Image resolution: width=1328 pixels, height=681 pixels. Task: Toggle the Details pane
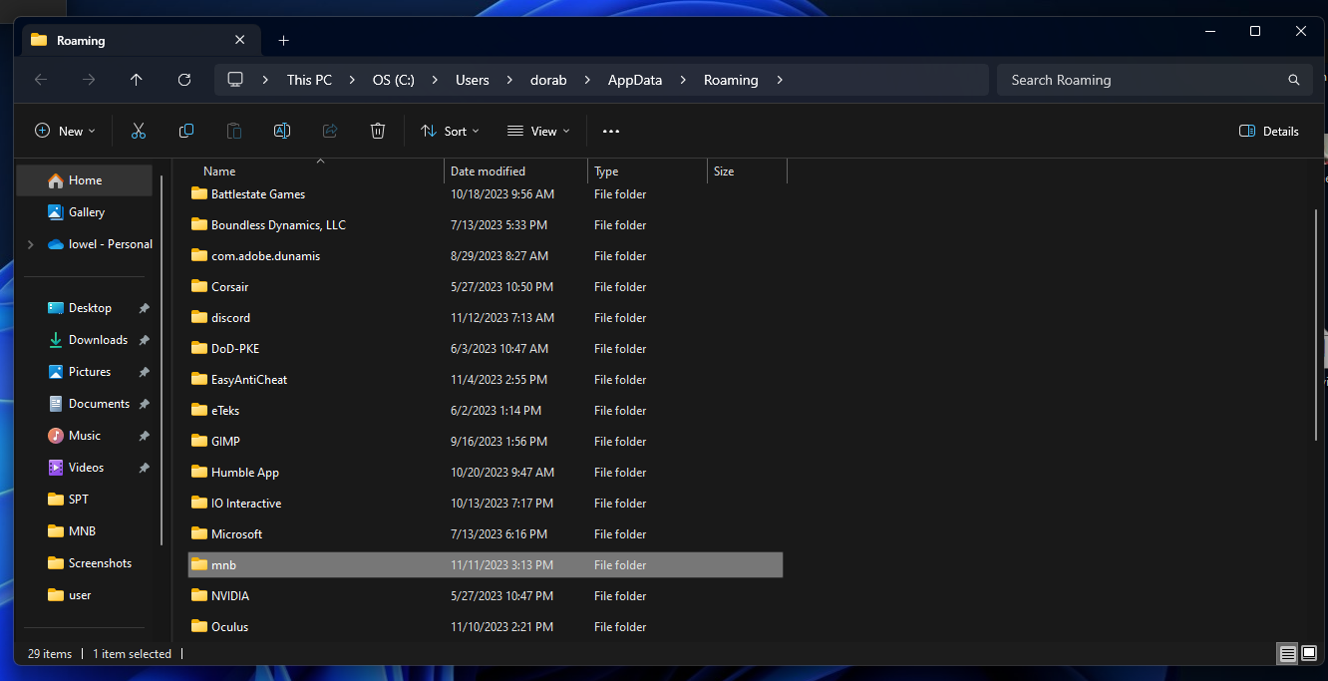(1269, 131)
